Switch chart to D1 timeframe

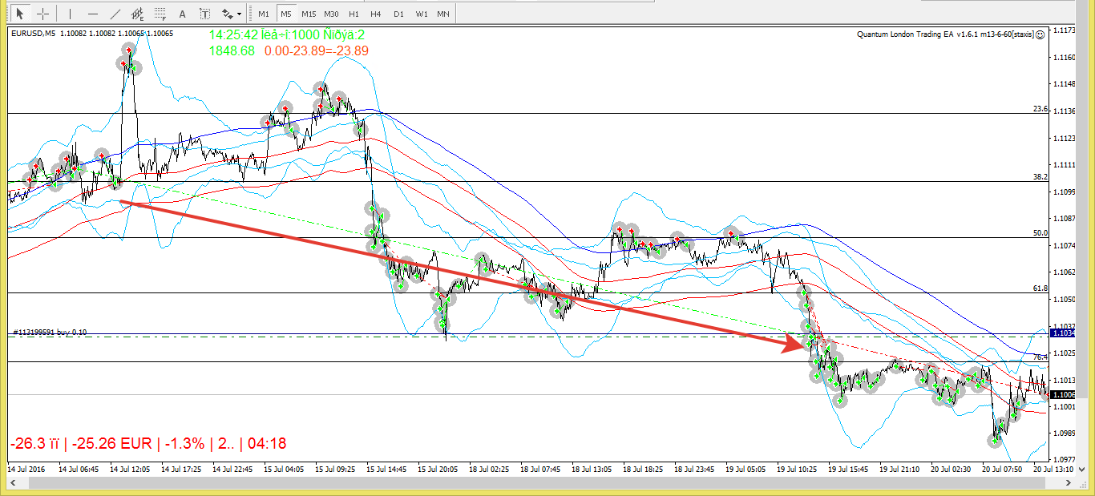398,14
